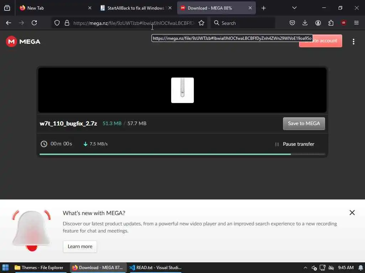Click the notification bell illustration
Screen dimensions: 365x273
click(x=31, y=230)
